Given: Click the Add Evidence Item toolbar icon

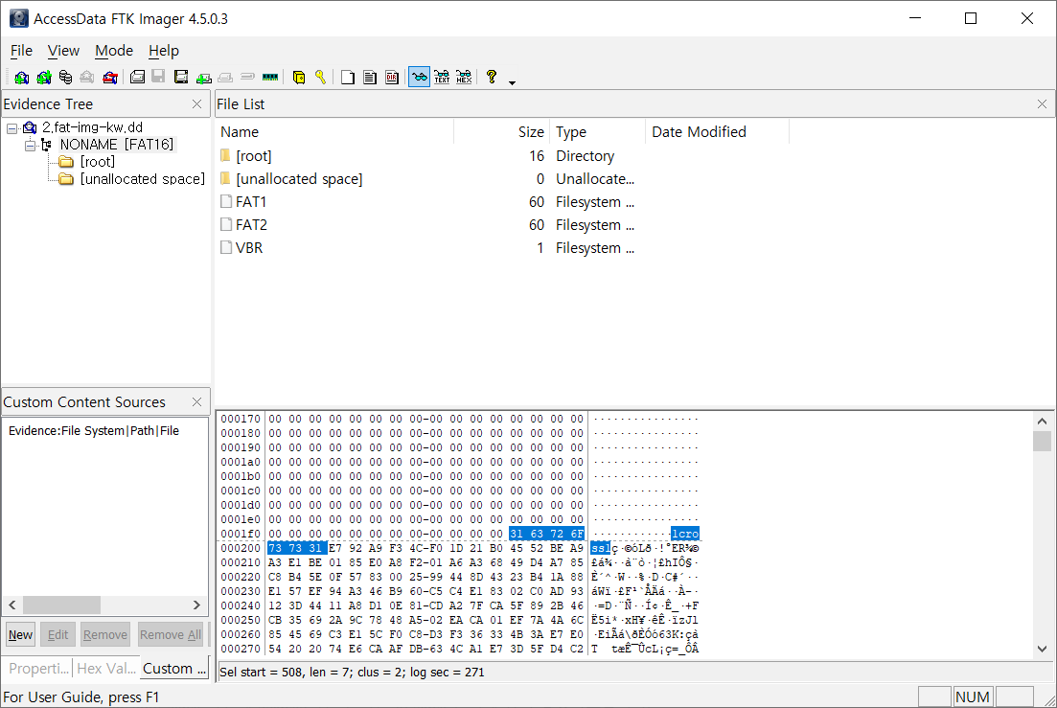Looking at the screenshot, I should [22, 78].
